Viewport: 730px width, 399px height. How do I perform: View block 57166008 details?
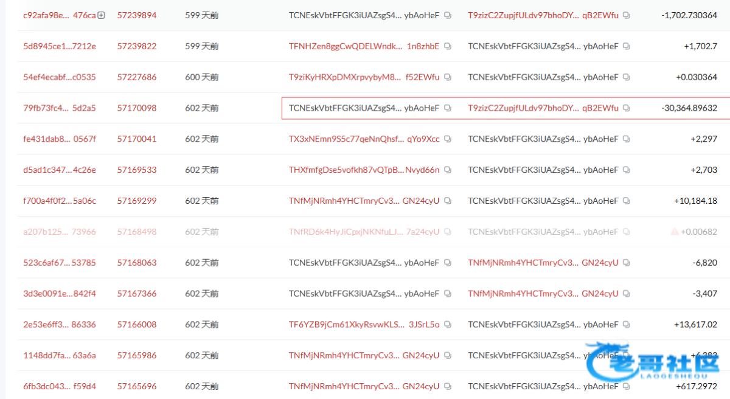136,325
